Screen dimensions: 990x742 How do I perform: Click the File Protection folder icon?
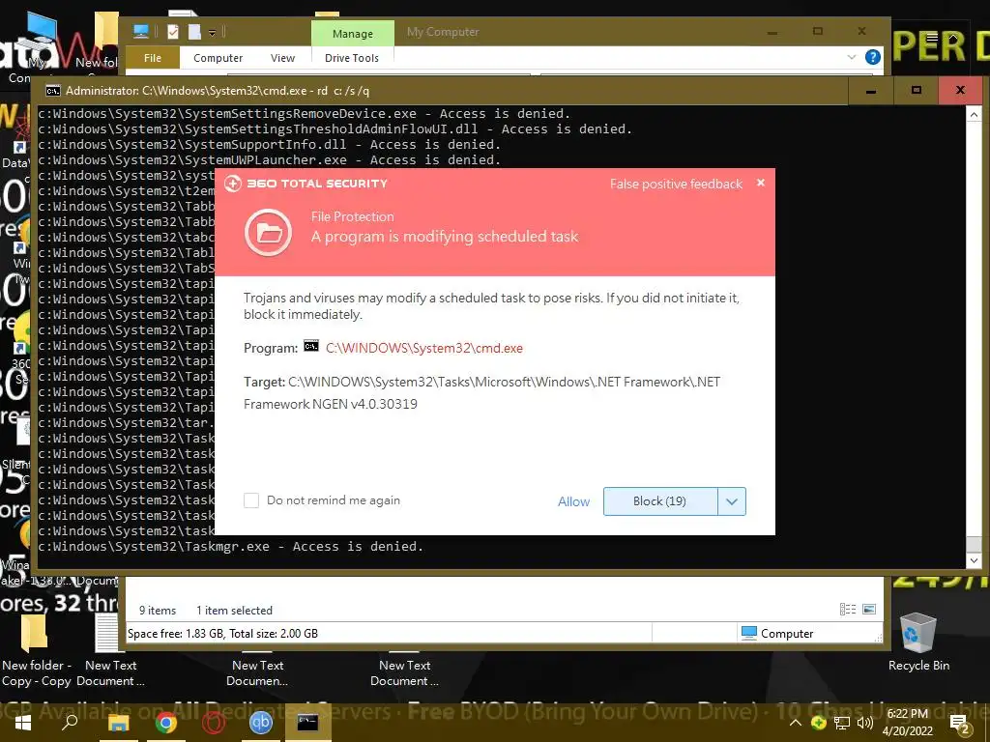[x=269, y=232]
